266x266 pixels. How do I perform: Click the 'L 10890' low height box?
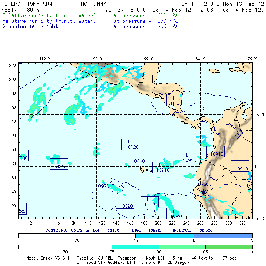59,164
